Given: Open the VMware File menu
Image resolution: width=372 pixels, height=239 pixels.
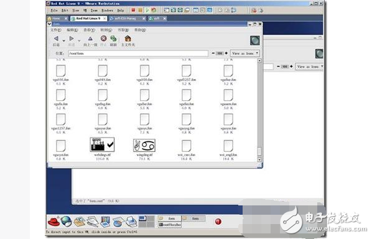Looking at the screenshot, I should 54,11.
